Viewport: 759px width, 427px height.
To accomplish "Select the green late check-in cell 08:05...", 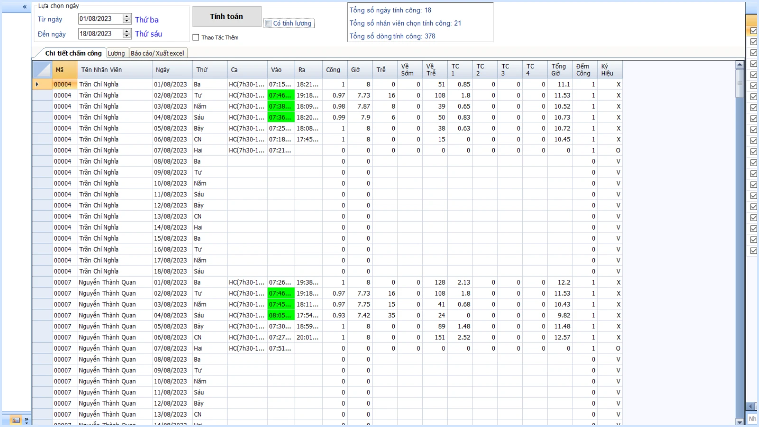I will tap(281, 316).
